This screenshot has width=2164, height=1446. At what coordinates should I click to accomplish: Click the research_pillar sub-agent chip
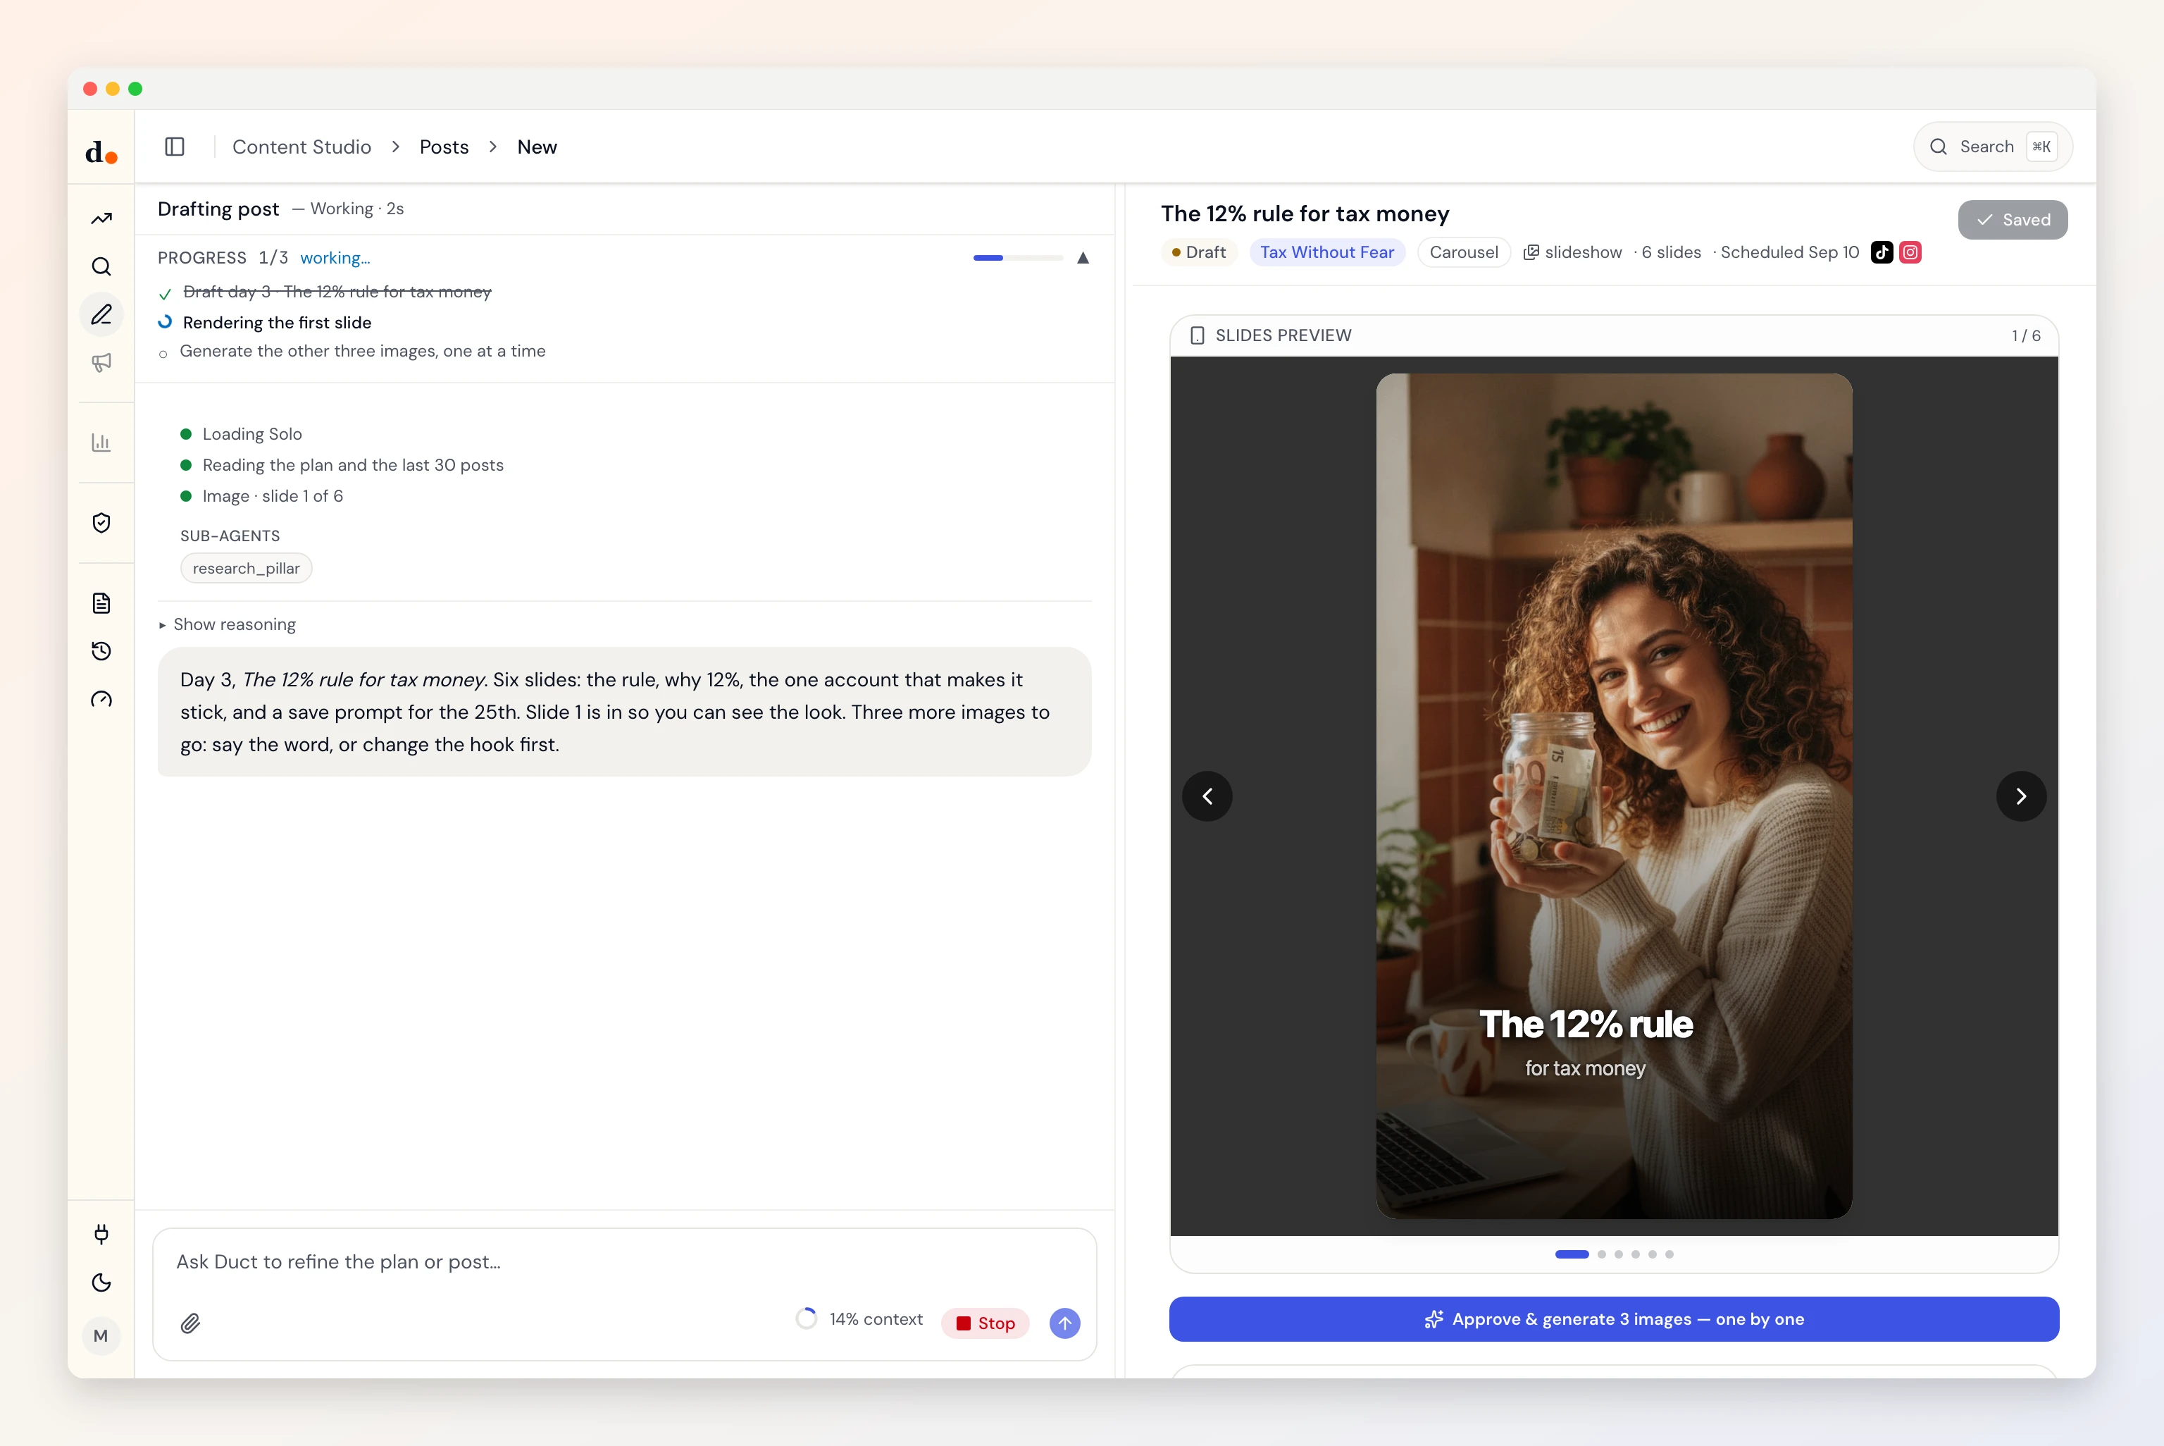(x=246, y=568)
